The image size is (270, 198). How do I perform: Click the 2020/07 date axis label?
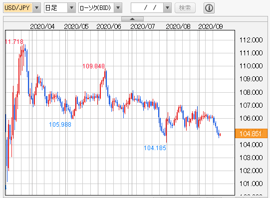(x=143, y=26)
